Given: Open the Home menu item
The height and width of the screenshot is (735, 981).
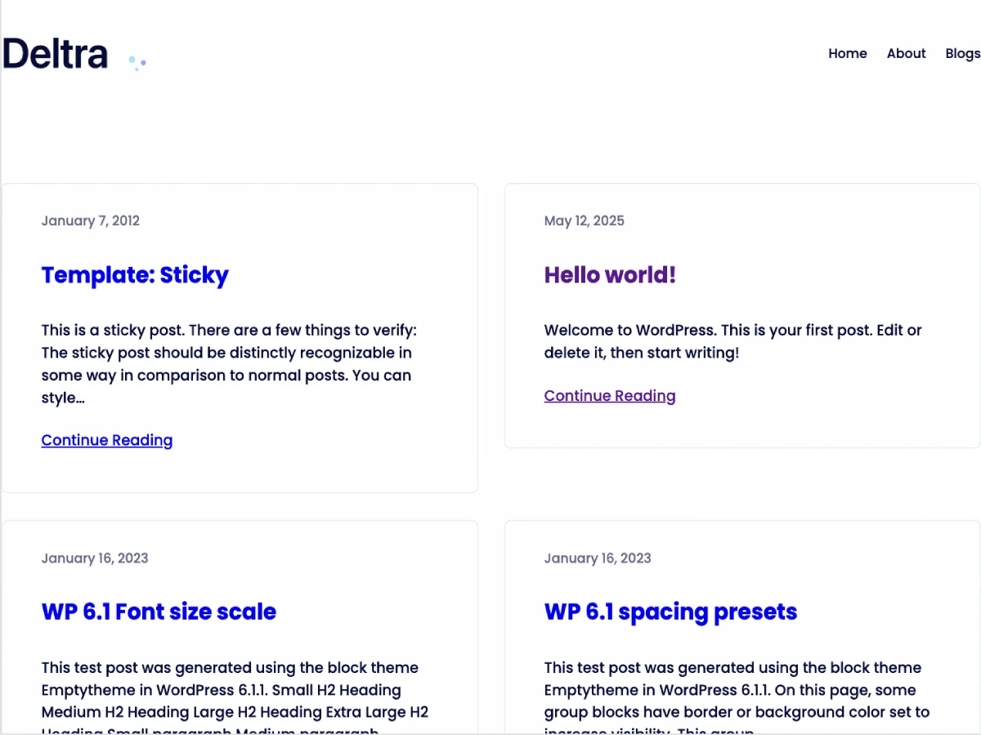Looking at the screenshot, I should tap(847, 53).
